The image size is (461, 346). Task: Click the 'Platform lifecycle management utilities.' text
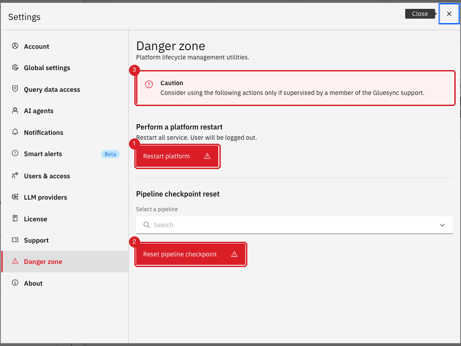pos(192,57)
